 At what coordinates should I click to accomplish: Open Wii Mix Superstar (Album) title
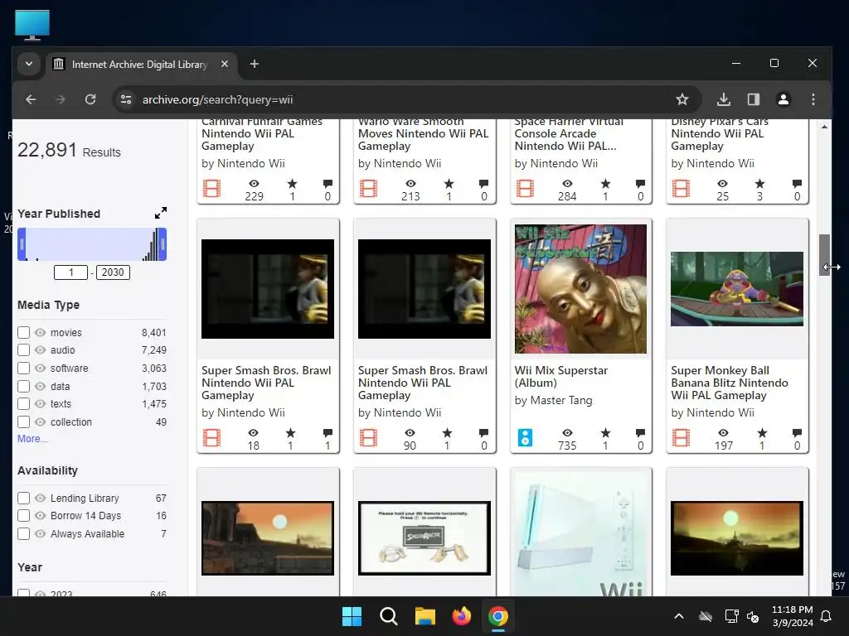point(561,377)
